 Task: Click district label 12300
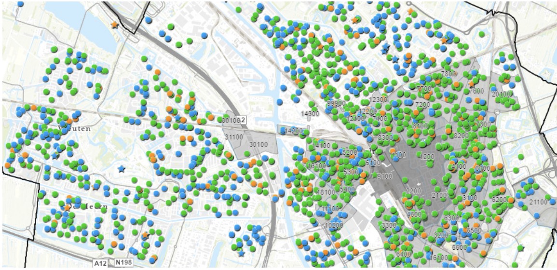(378, 100)
